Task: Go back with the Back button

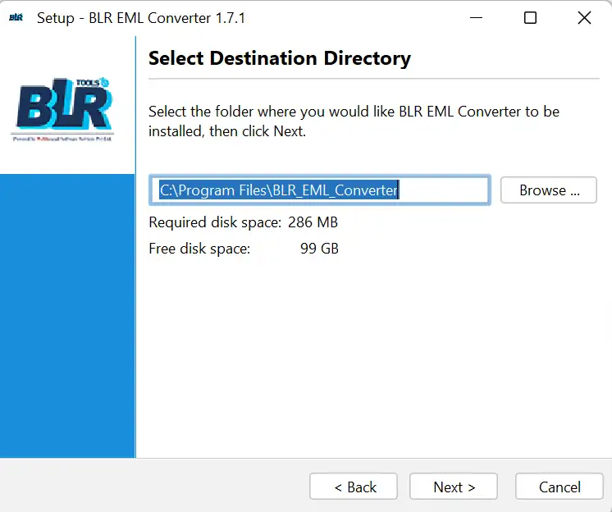Action: pyautogui.click(x=354, y=487)
